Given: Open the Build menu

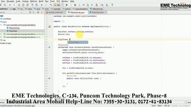Looking at the screenshot, I should 41,1.
